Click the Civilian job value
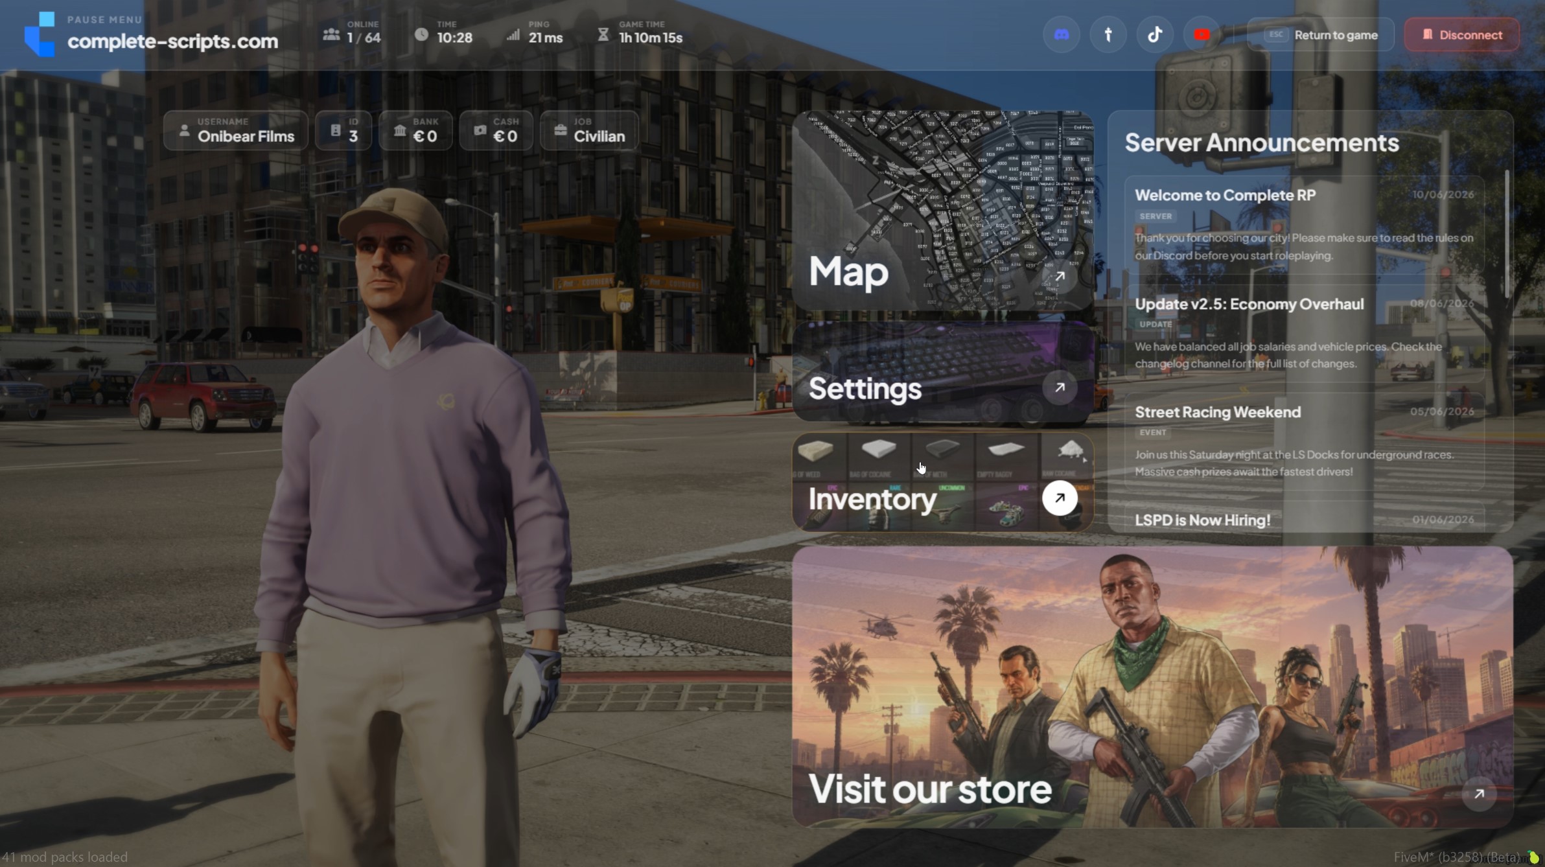The width and height of the screenshot is (1545, 867). (x=599, y=137)
